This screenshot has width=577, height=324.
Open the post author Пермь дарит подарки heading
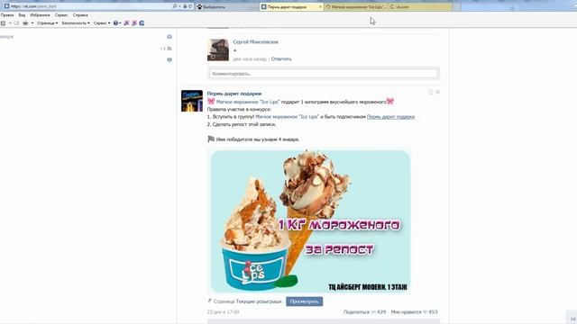tap(234, 94)
